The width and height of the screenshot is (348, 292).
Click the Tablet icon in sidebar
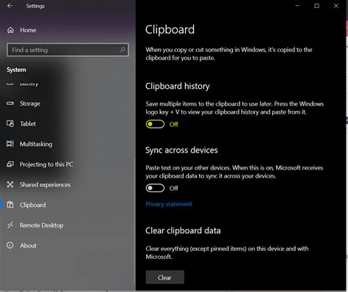click(10, 124)
